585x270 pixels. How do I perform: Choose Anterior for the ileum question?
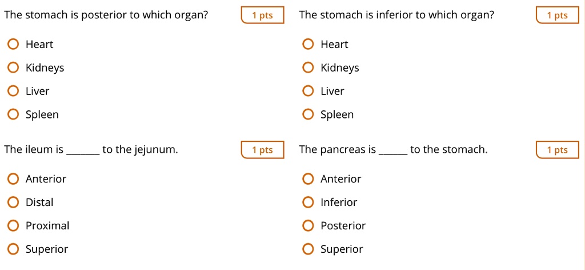tap(13, 179)
